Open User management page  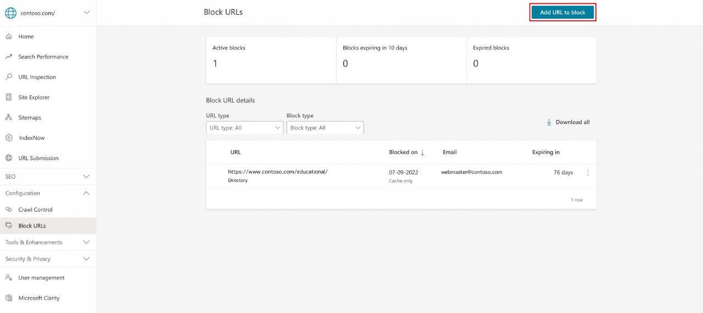tap(41, 278)
